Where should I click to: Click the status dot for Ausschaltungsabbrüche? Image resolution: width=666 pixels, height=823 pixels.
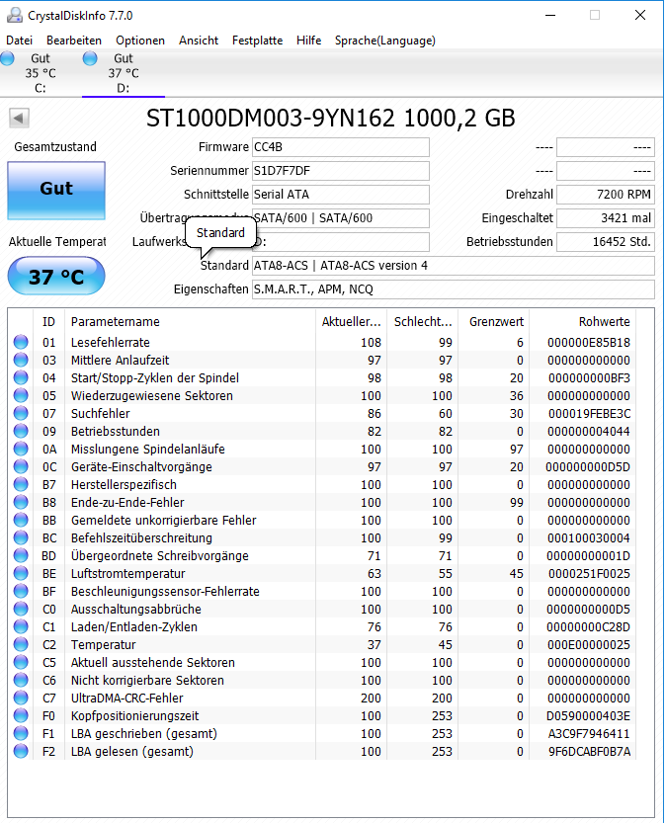21,610
